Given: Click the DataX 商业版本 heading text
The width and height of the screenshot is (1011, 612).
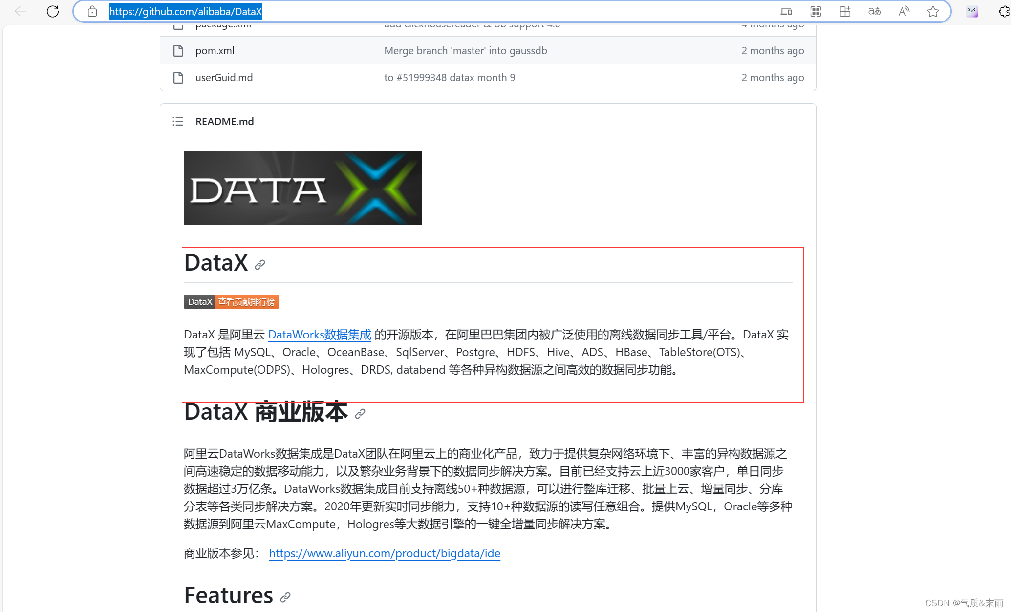Looking at the screenshot, I should click(x=266, y=412).
